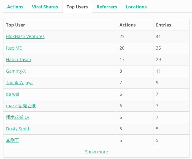Open BlokHash Ventures user link
This screenshot has height=159, width=192.
25,36
